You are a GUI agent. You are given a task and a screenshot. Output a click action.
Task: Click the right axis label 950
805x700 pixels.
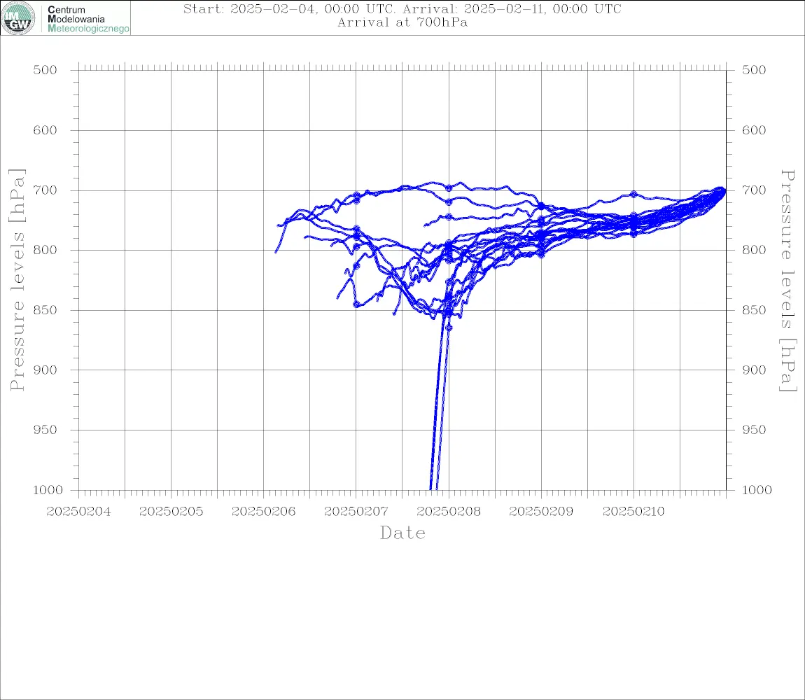click(x=754, y=430)
